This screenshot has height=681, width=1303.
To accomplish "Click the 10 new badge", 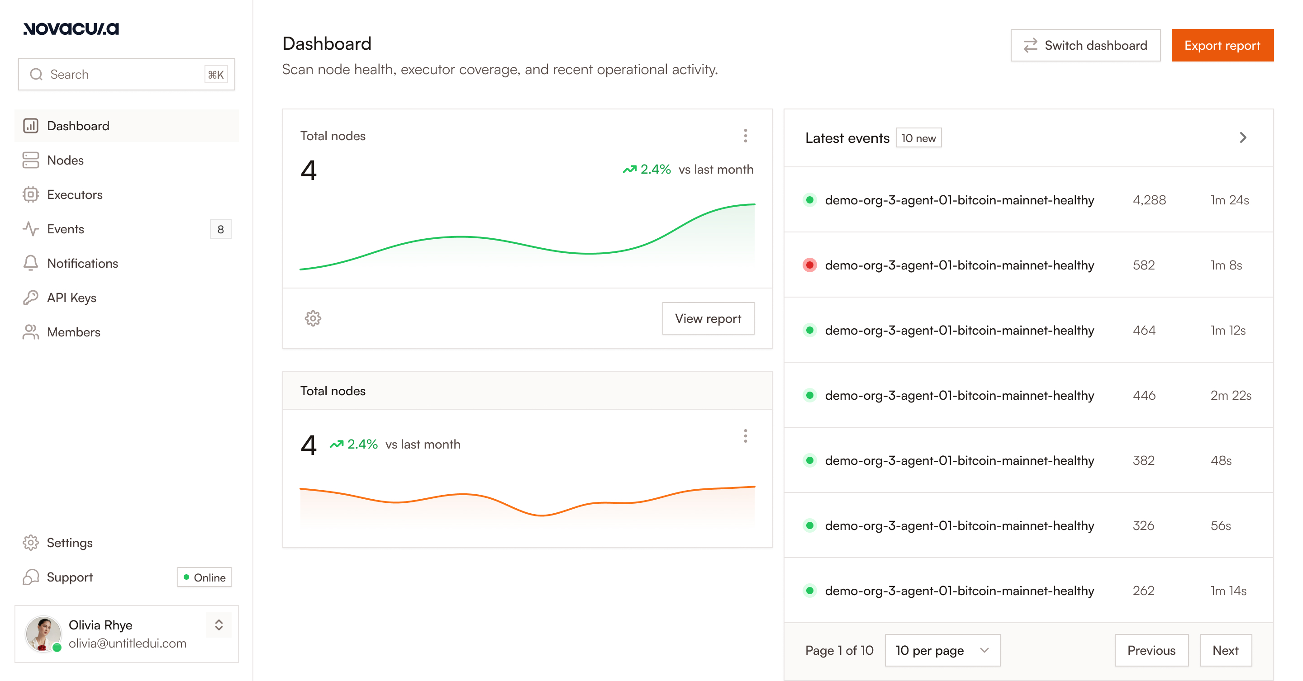I will 918,138.
